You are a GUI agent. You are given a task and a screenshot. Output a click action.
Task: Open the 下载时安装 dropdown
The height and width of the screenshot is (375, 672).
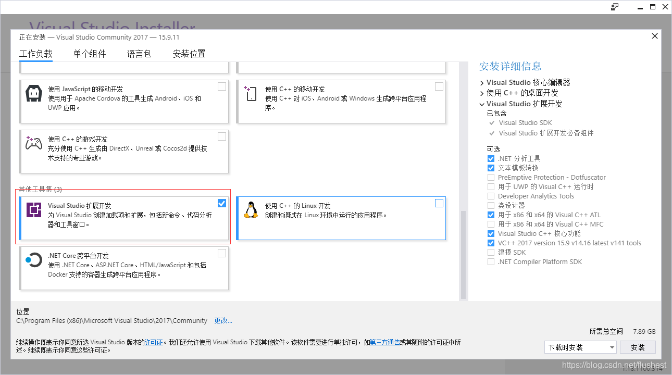[x=580, y=347]
